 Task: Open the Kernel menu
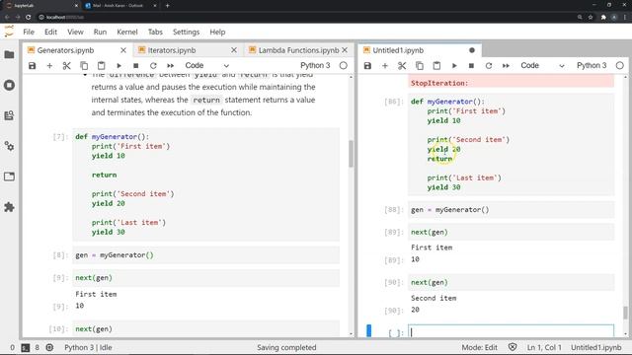[x=127, y=32]
